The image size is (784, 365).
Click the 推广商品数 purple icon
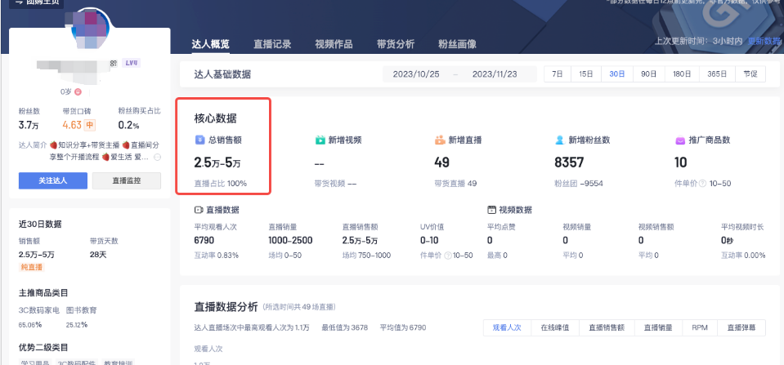point(680,140)
